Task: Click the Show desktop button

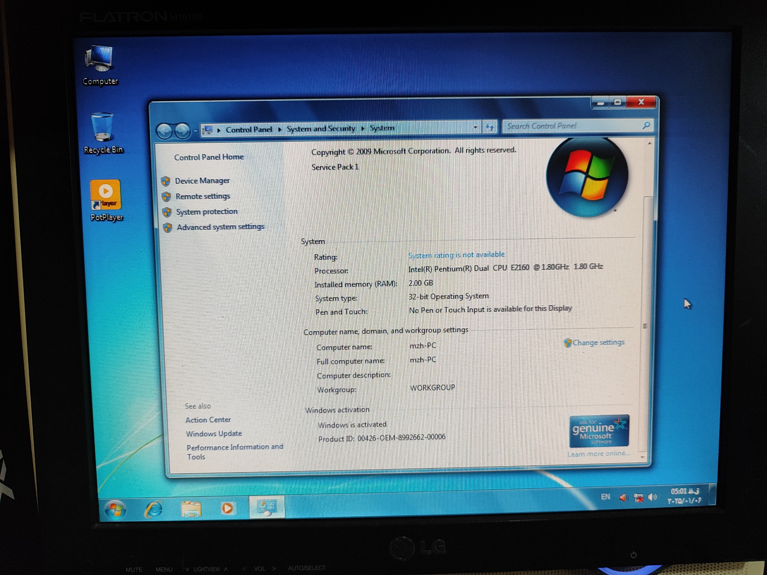Action: (x=712, y=495)
